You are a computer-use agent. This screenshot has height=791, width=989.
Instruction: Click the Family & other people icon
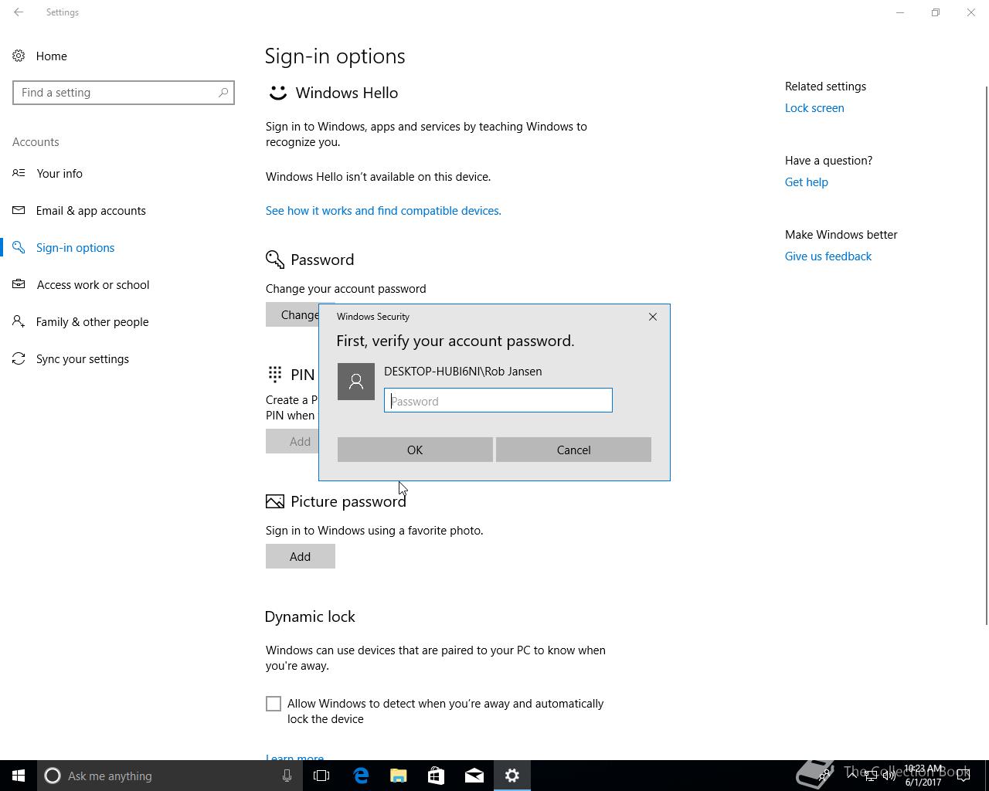pyautogui.click(x=19, y=321)
